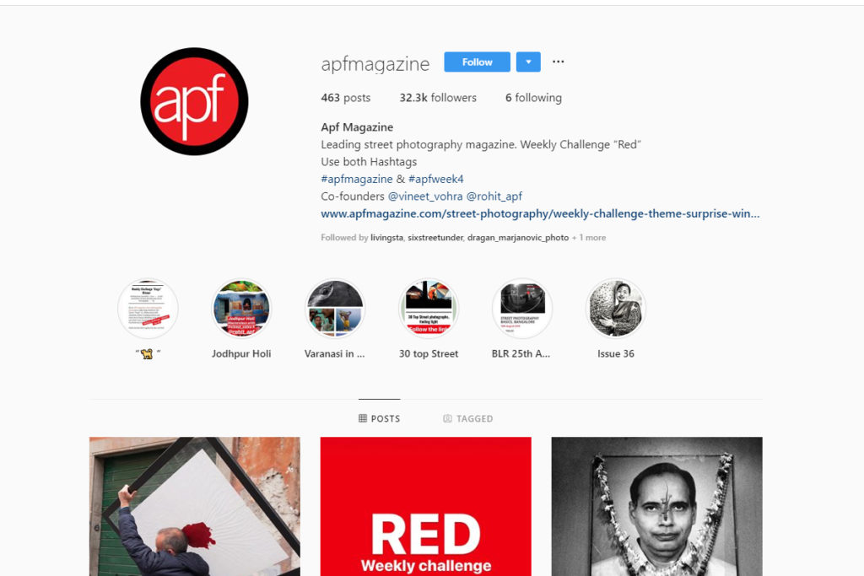The height and width of the screenshot is (576, 864).
Task: Open the Jodhpur Holi story highlight
Action: [241, 309]
